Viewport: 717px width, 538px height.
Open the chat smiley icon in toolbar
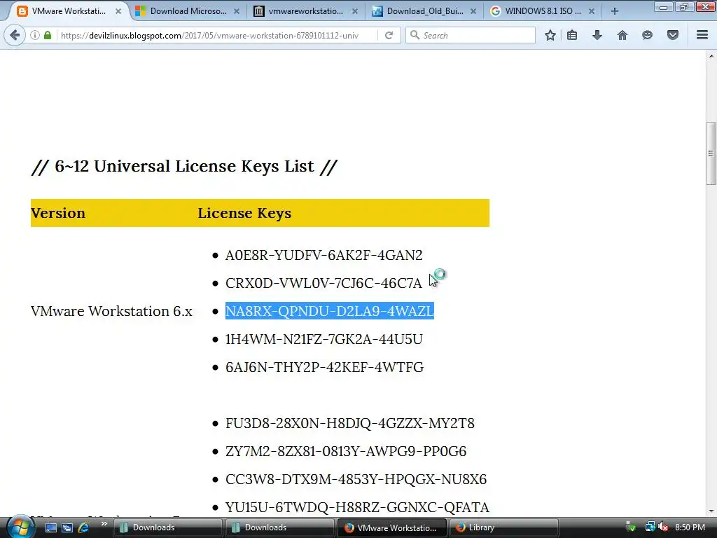coord(647,35)
